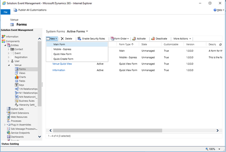
Task: Open the Venue Quick View form link
Action: (62, 64)
